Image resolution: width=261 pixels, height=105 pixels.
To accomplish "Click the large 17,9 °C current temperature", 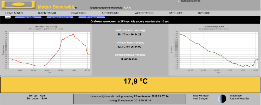I will click(x=135, y=81).
